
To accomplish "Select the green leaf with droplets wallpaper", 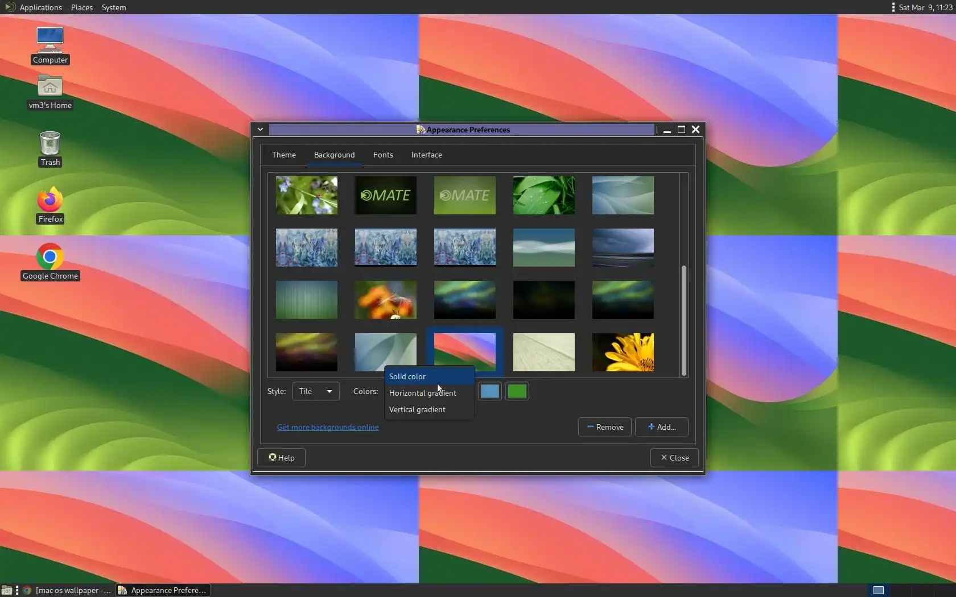I will [544, 195].
